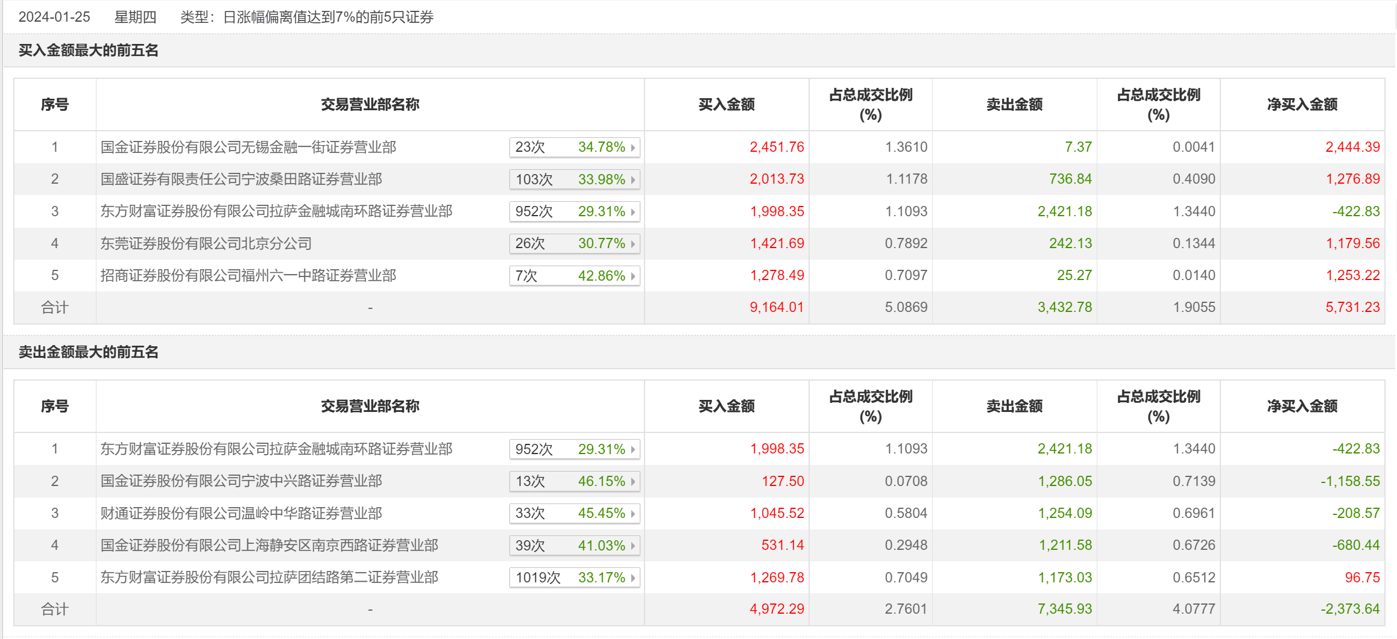1397x639 pixels.
Task: Click net value -208.57
Action: [1356, 514]
